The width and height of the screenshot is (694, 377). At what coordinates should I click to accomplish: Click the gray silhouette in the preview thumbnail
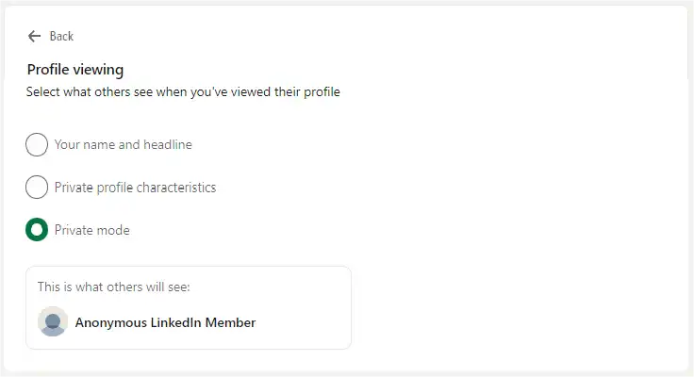(53, 325)
